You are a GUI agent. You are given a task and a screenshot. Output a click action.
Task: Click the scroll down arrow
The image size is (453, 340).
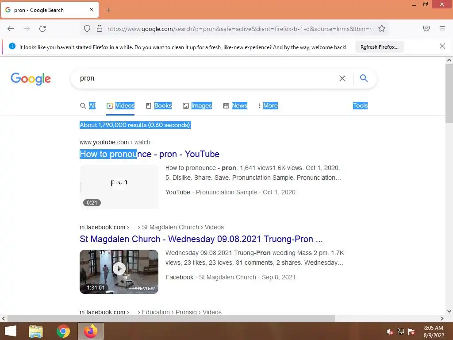click(449, 311)
